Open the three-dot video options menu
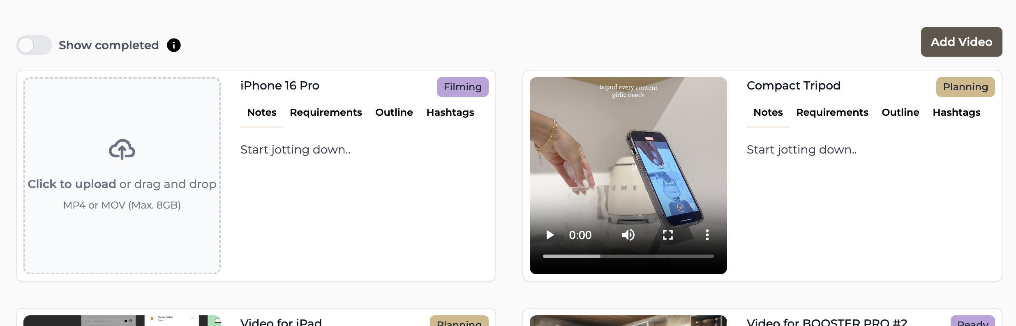The image size is (1016, 326). (707, 235)
